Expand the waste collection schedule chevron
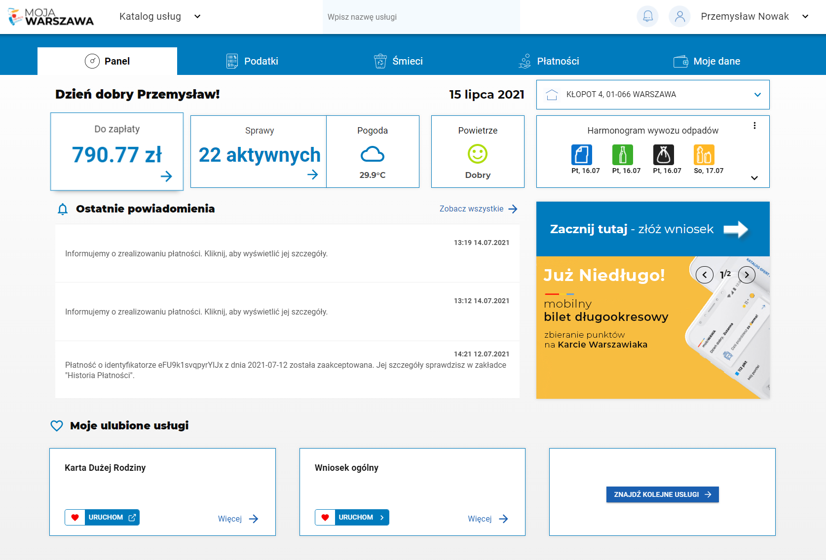 click(x=754, y=178)
